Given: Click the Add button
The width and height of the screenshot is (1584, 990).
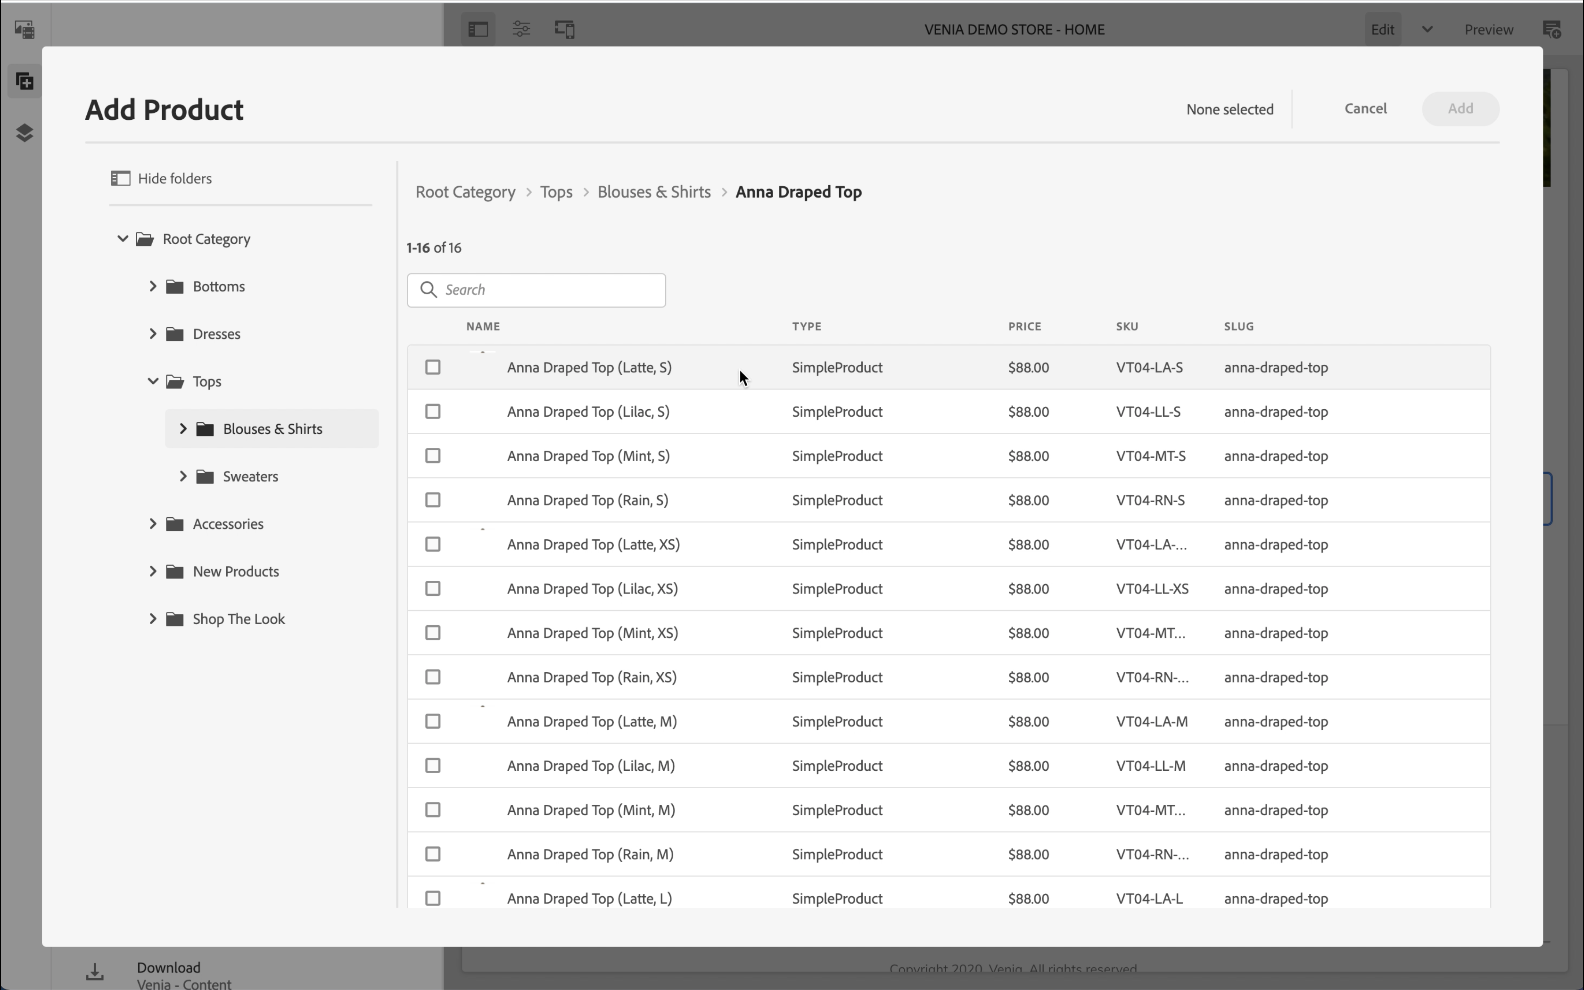Looking at the screenshot, I should point(1460,109).
